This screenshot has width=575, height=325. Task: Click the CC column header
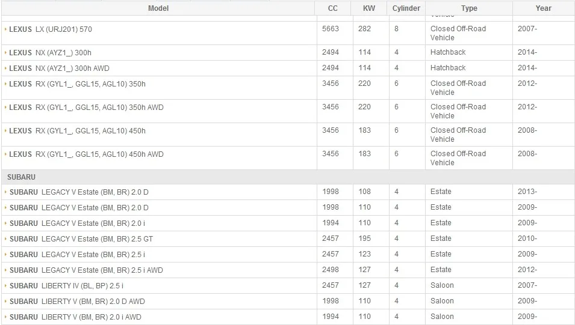click(332, 8)
